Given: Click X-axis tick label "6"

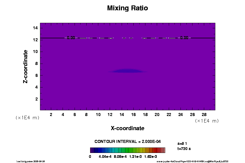Looking at the screenshot, I should (x=75, y=115).
